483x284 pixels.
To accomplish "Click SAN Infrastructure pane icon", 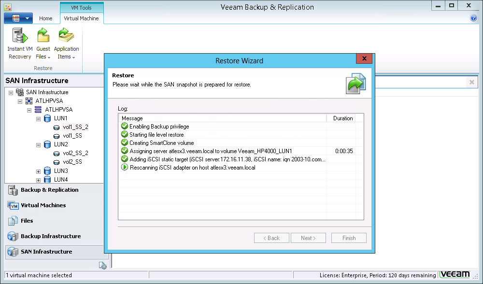I will [x=13, y=252].
